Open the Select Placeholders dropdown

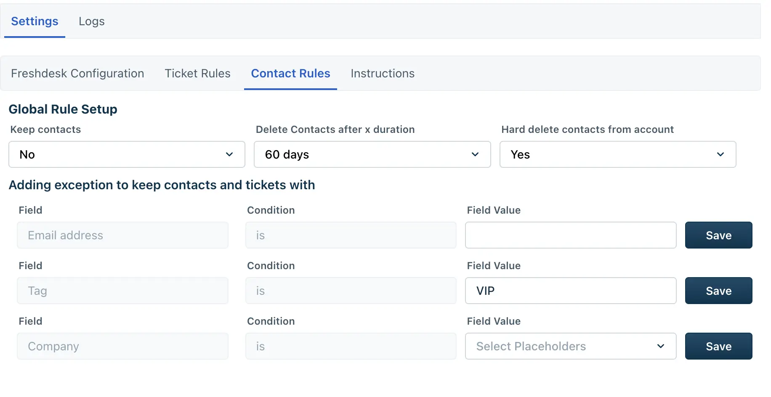[x=570, y=346]
